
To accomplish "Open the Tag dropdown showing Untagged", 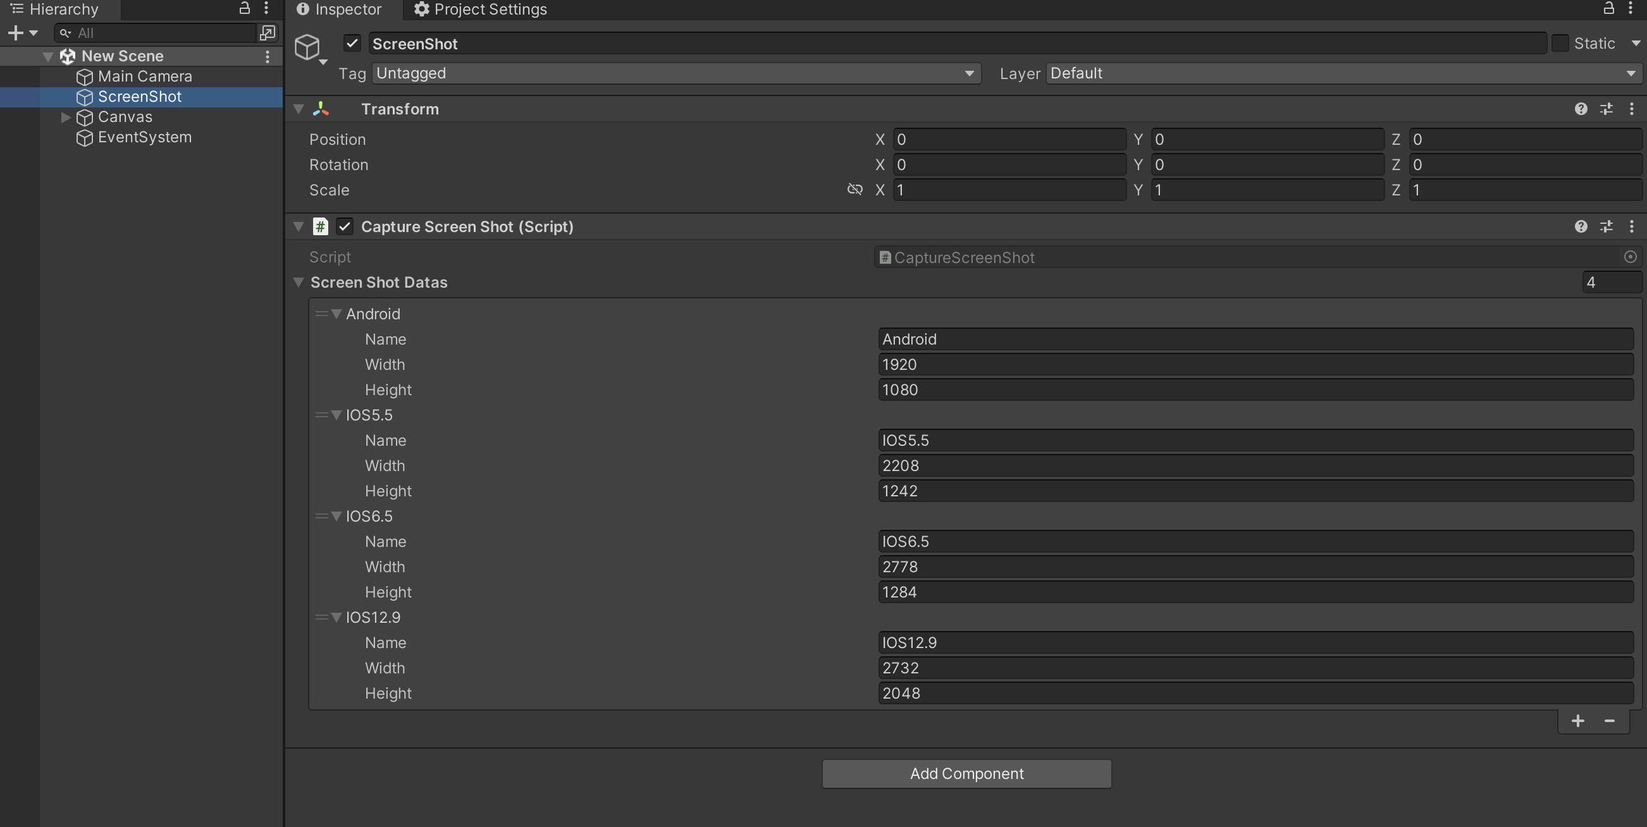I will (x=675, y=73).
